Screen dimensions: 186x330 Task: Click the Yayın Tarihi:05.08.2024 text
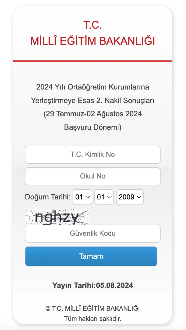tap(93, 286)
